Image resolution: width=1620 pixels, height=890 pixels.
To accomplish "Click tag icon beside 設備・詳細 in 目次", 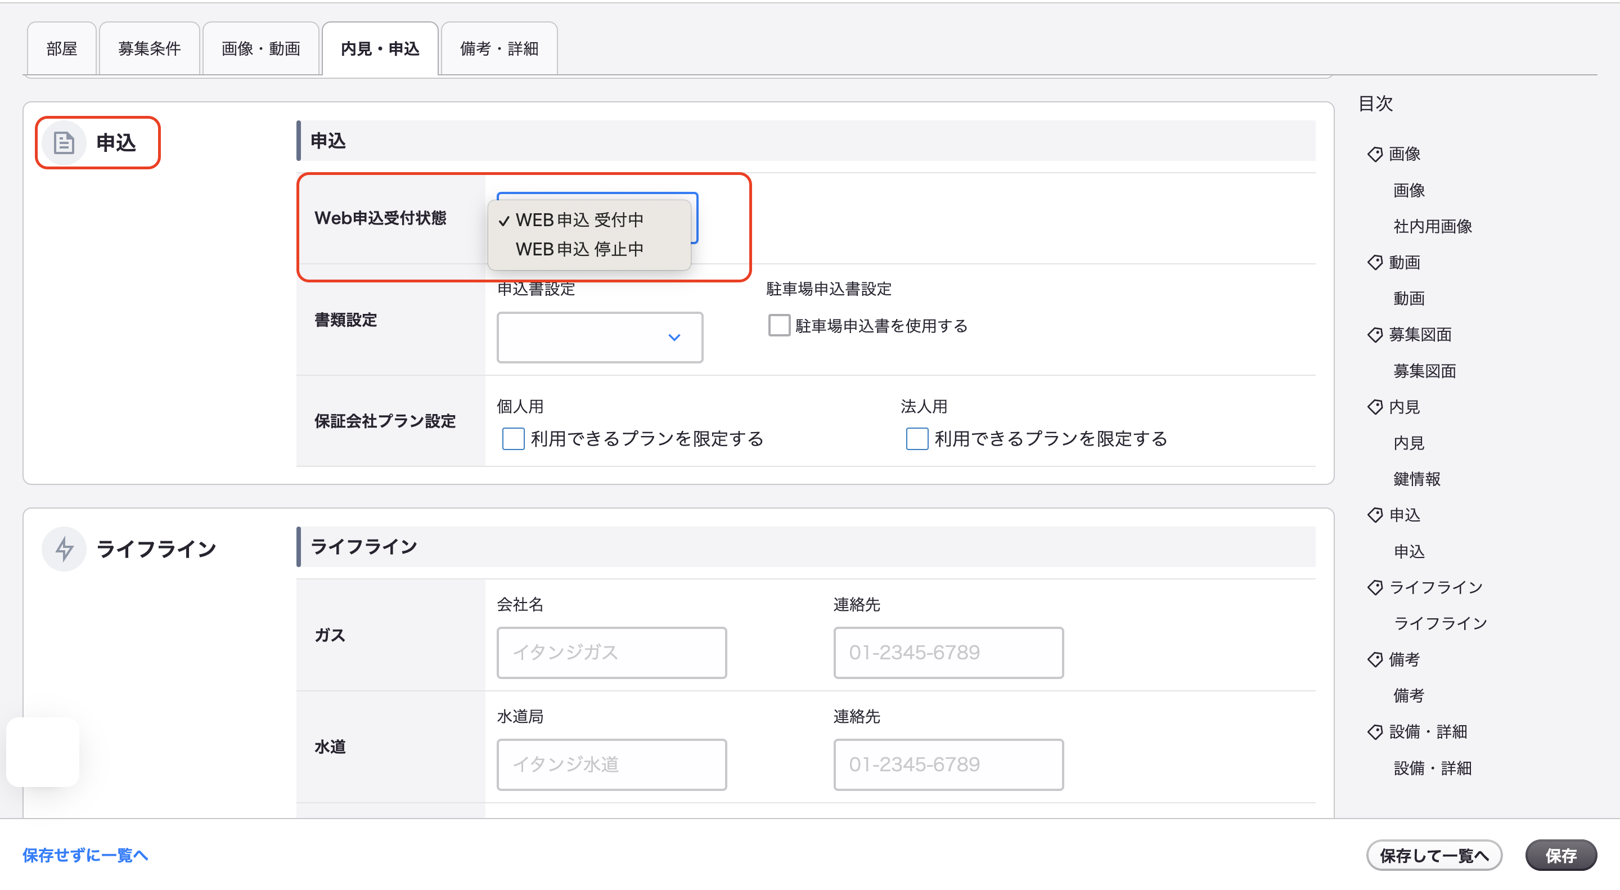I will (x=1375, y=732).
